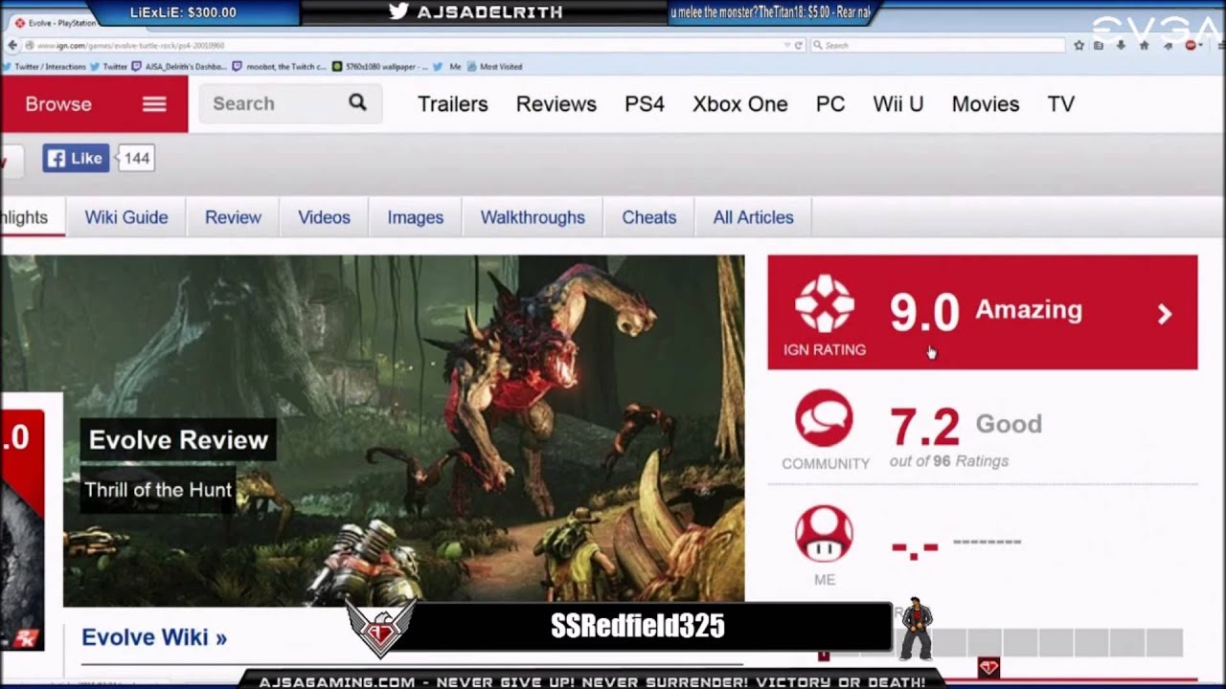Click the browser toolbar Search field
This screenshot has height=689, width=1226.
coord(937,45)
